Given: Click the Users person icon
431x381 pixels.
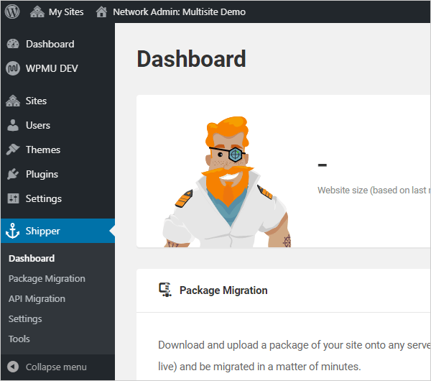Looking at the screenshot, I should [13, 125].
